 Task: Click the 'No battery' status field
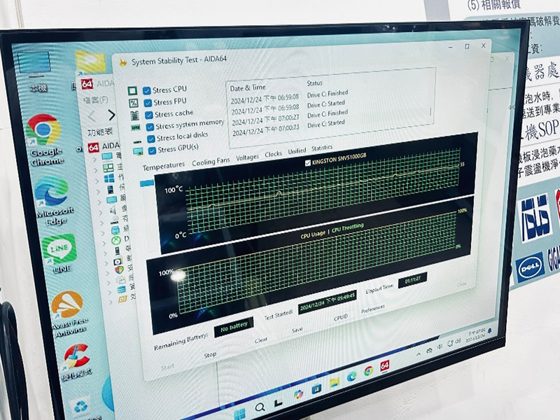click(x=234, y=327)
